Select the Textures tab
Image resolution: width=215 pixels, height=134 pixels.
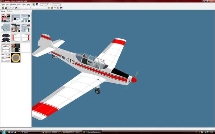(x=9, y=11)
